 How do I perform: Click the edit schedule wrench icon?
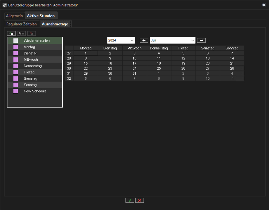pyautogui.click(x=21, y=33)
